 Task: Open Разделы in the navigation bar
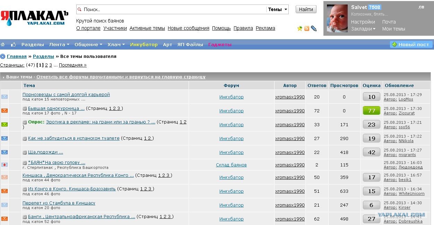coord(33,44)
